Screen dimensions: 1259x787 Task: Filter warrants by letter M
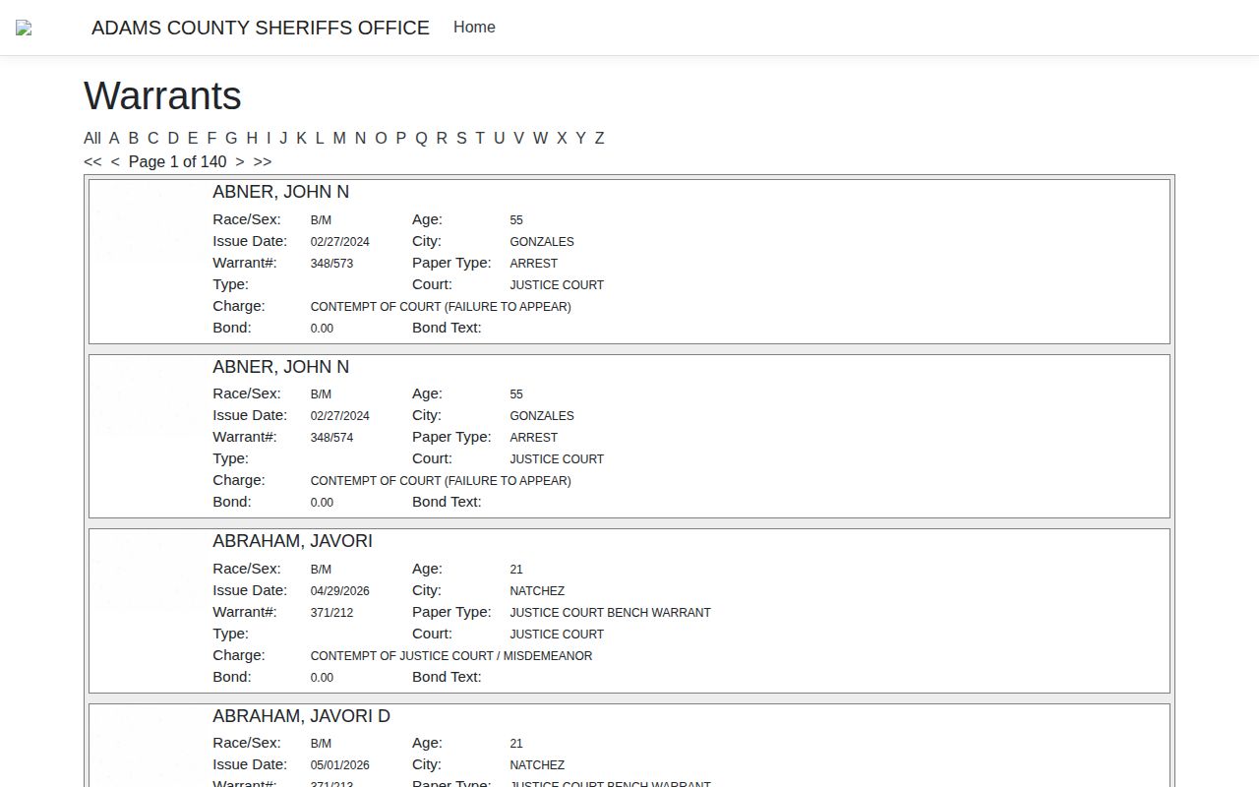pos(339,139)
